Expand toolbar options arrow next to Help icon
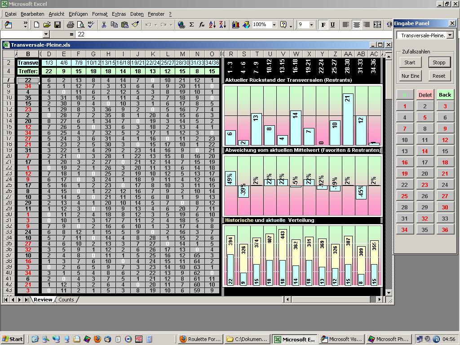Image resolution: width=460 pixels, height=345 pixels. click(x=291, y=26)
